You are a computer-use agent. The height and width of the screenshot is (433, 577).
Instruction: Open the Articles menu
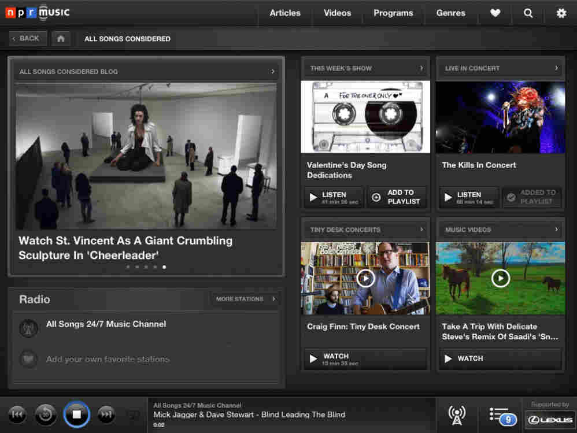285,13
